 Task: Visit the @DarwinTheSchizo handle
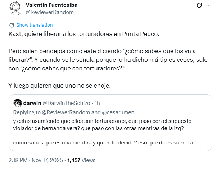[x=67, y=103]
